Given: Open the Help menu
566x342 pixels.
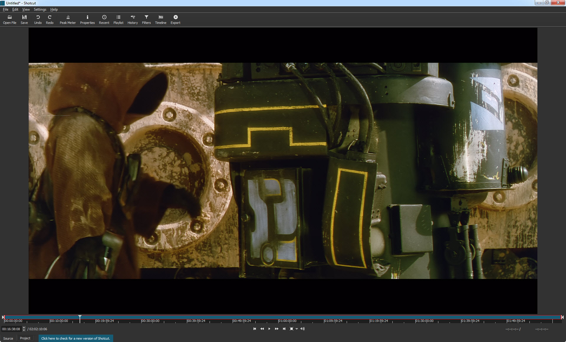Looking at the screenshot, I should coord(54,9).
